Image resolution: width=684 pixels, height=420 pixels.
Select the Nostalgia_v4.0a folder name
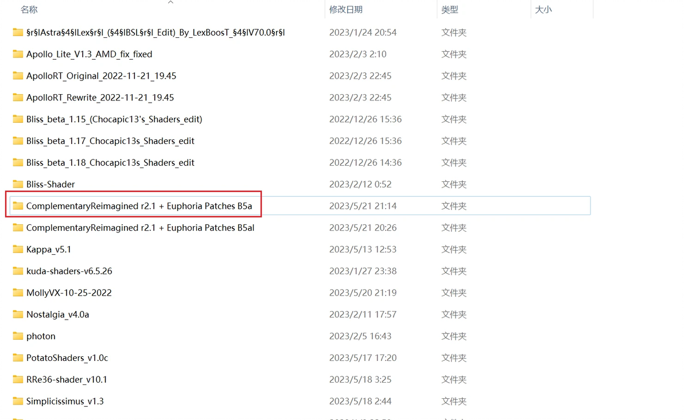(57, 314)
